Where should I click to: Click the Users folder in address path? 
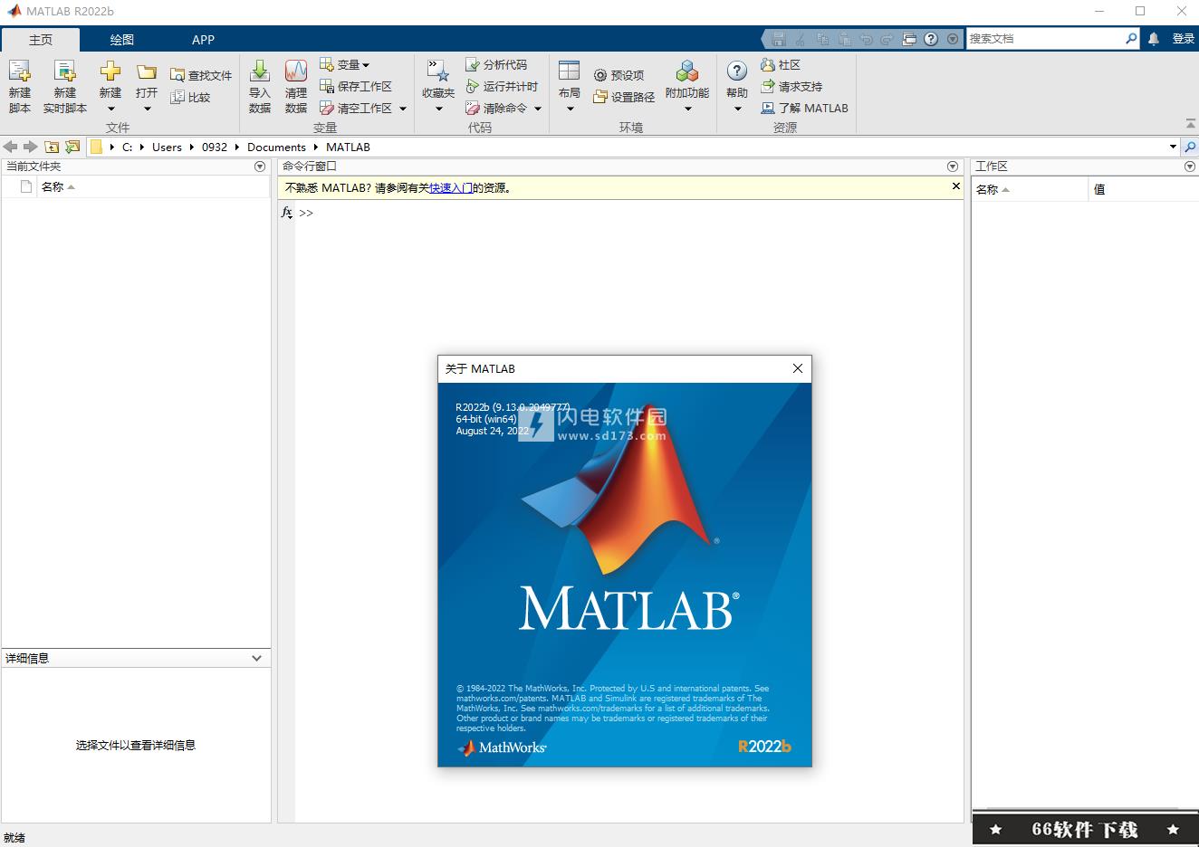167,147
